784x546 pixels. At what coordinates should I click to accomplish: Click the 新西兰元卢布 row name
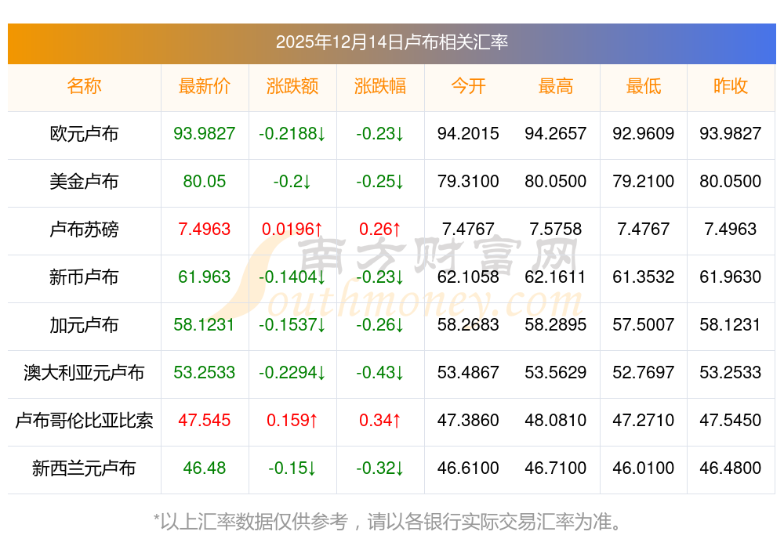click(x=84, y=468)
